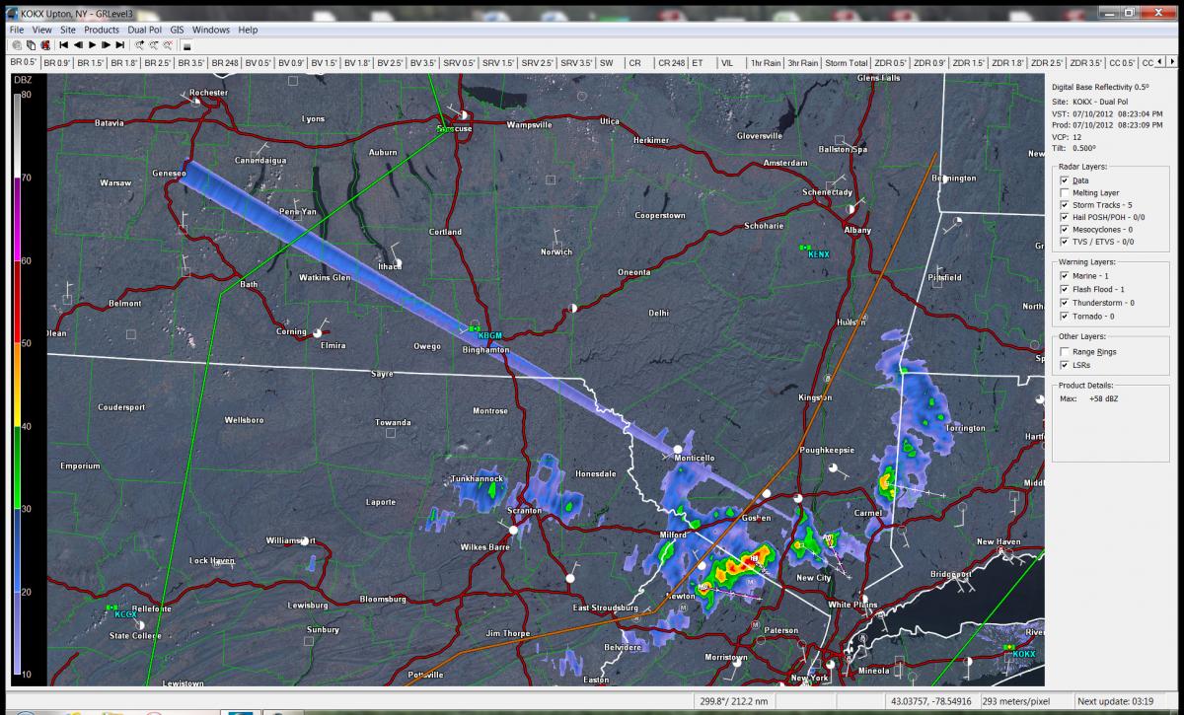This screenshot has width=1184, height=715.
Task: Open the Products menu
Action: (x=102, y=30)
